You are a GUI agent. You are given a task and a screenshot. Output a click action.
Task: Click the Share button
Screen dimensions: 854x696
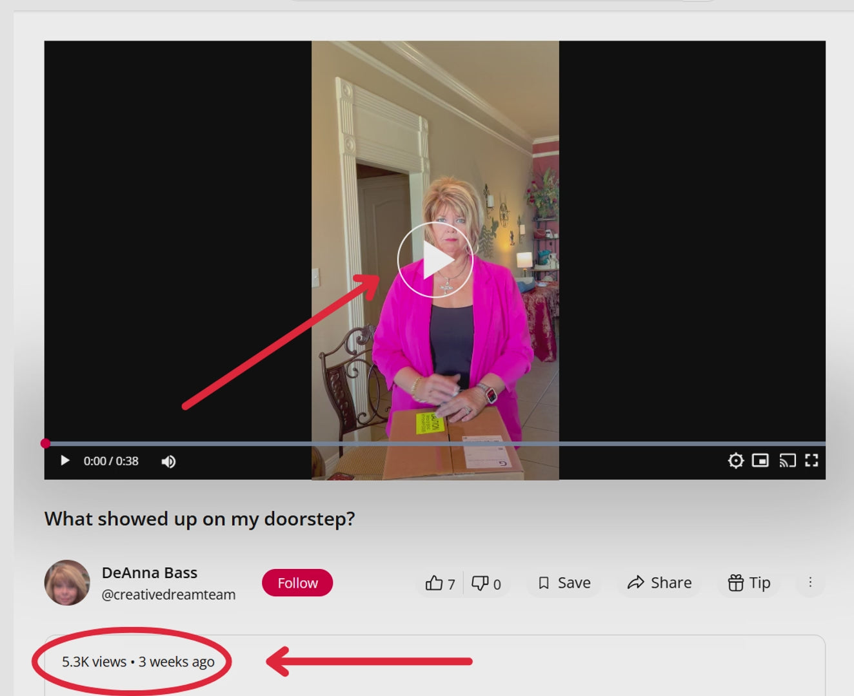tap(659, 583)
